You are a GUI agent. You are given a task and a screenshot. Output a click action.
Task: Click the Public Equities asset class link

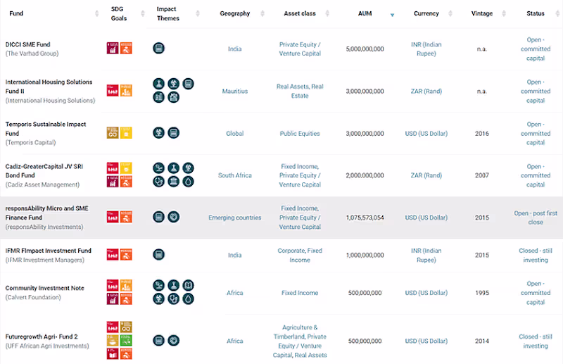(300, 133)
